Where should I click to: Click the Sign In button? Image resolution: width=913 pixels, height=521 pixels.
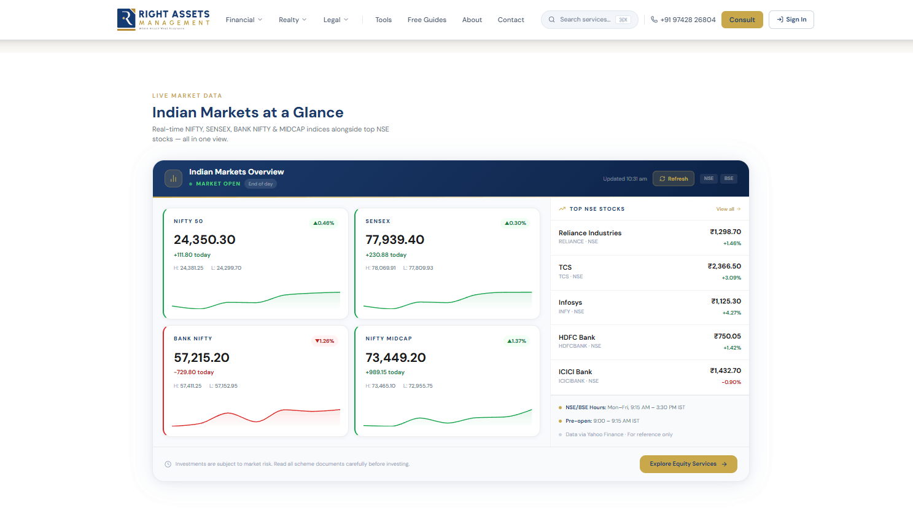[x=791, y=20]
